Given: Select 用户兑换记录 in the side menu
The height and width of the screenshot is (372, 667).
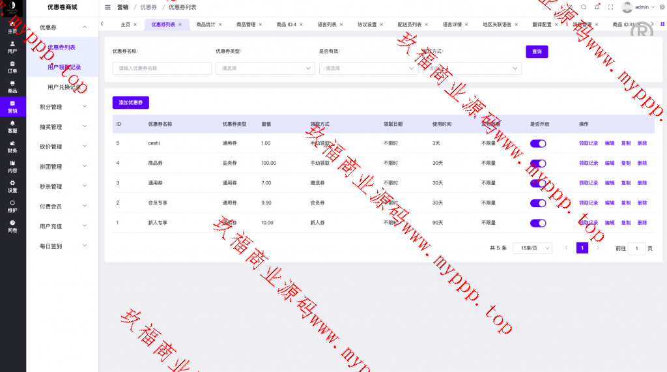Looking at the screenshot, I should 64,87.
